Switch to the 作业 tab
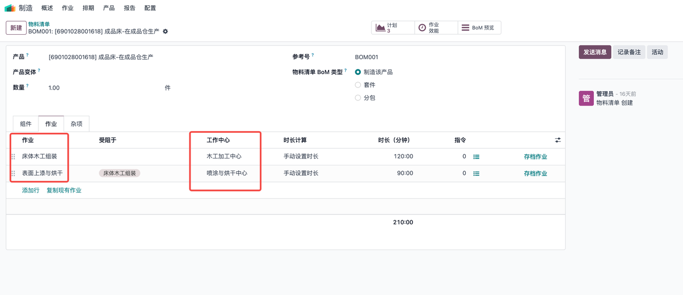The image size is (683, 295). (51, 124)
